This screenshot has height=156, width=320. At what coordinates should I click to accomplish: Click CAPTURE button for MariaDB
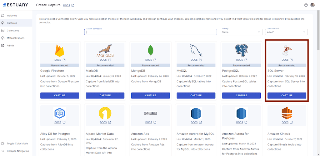(105, 95)
